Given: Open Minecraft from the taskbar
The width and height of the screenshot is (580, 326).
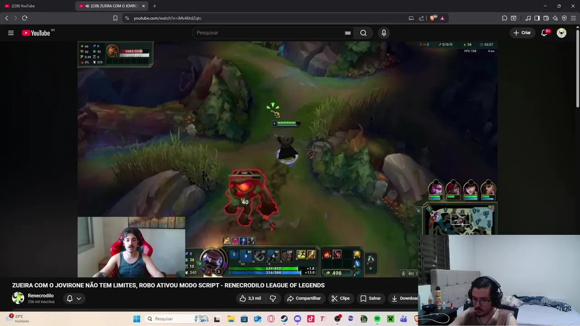Looking at the screenshot, I should [390, 319].
